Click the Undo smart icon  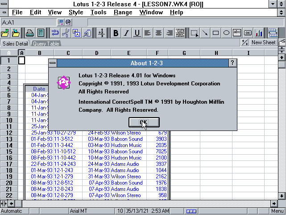[55, 33]
